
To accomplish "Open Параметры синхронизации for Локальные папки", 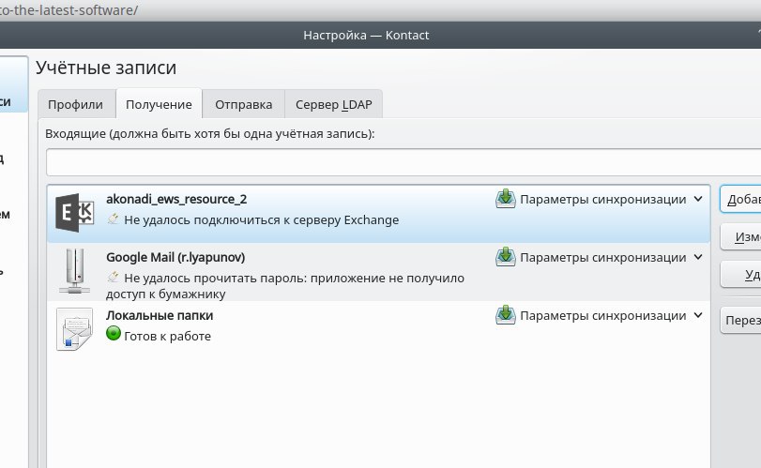I will [x=602, y=316].
